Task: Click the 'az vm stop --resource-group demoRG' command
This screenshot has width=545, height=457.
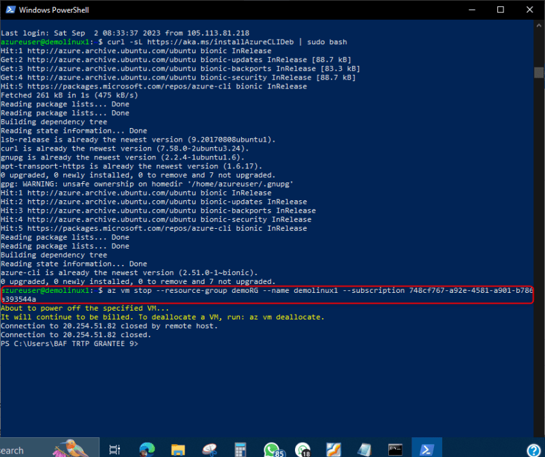Action: click(183, 291)
